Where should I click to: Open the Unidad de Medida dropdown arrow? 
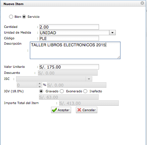point(112,33)
